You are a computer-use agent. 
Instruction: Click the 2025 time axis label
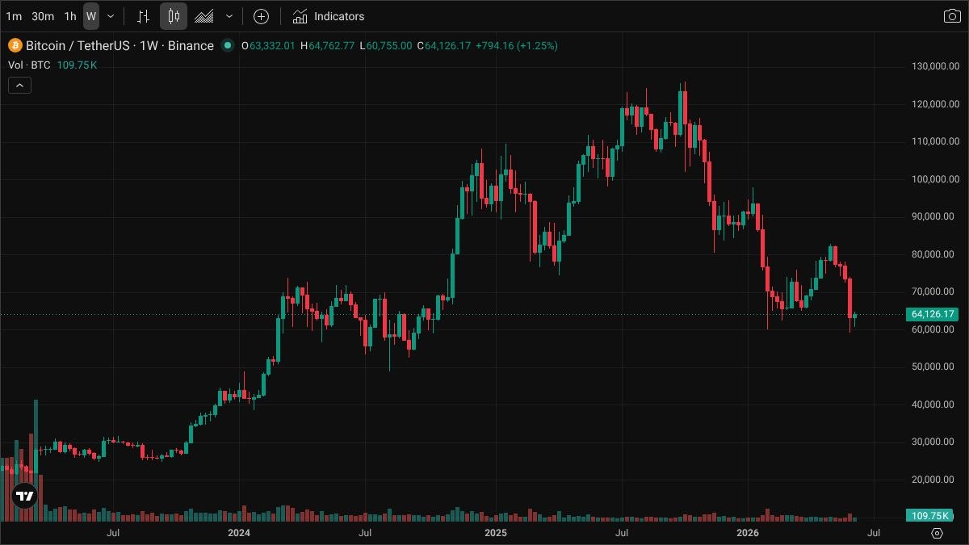[495, 533]
